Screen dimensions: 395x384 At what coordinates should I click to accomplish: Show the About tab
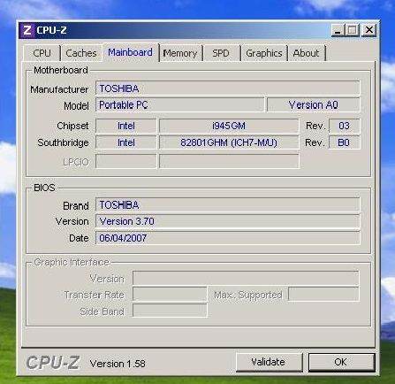pyautogui.click(x=306, y=53)
